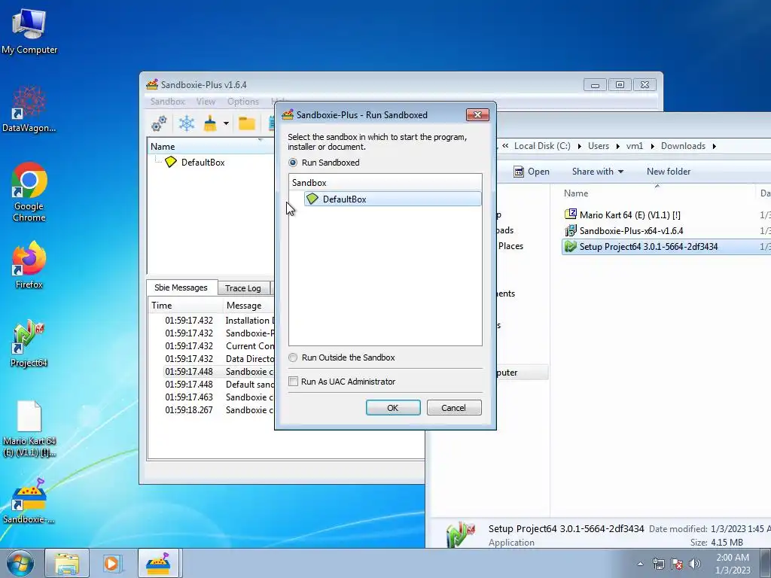Open the Firefox desktop shortcut
This screenshot has height=578, width=771.
click(29, 264)
